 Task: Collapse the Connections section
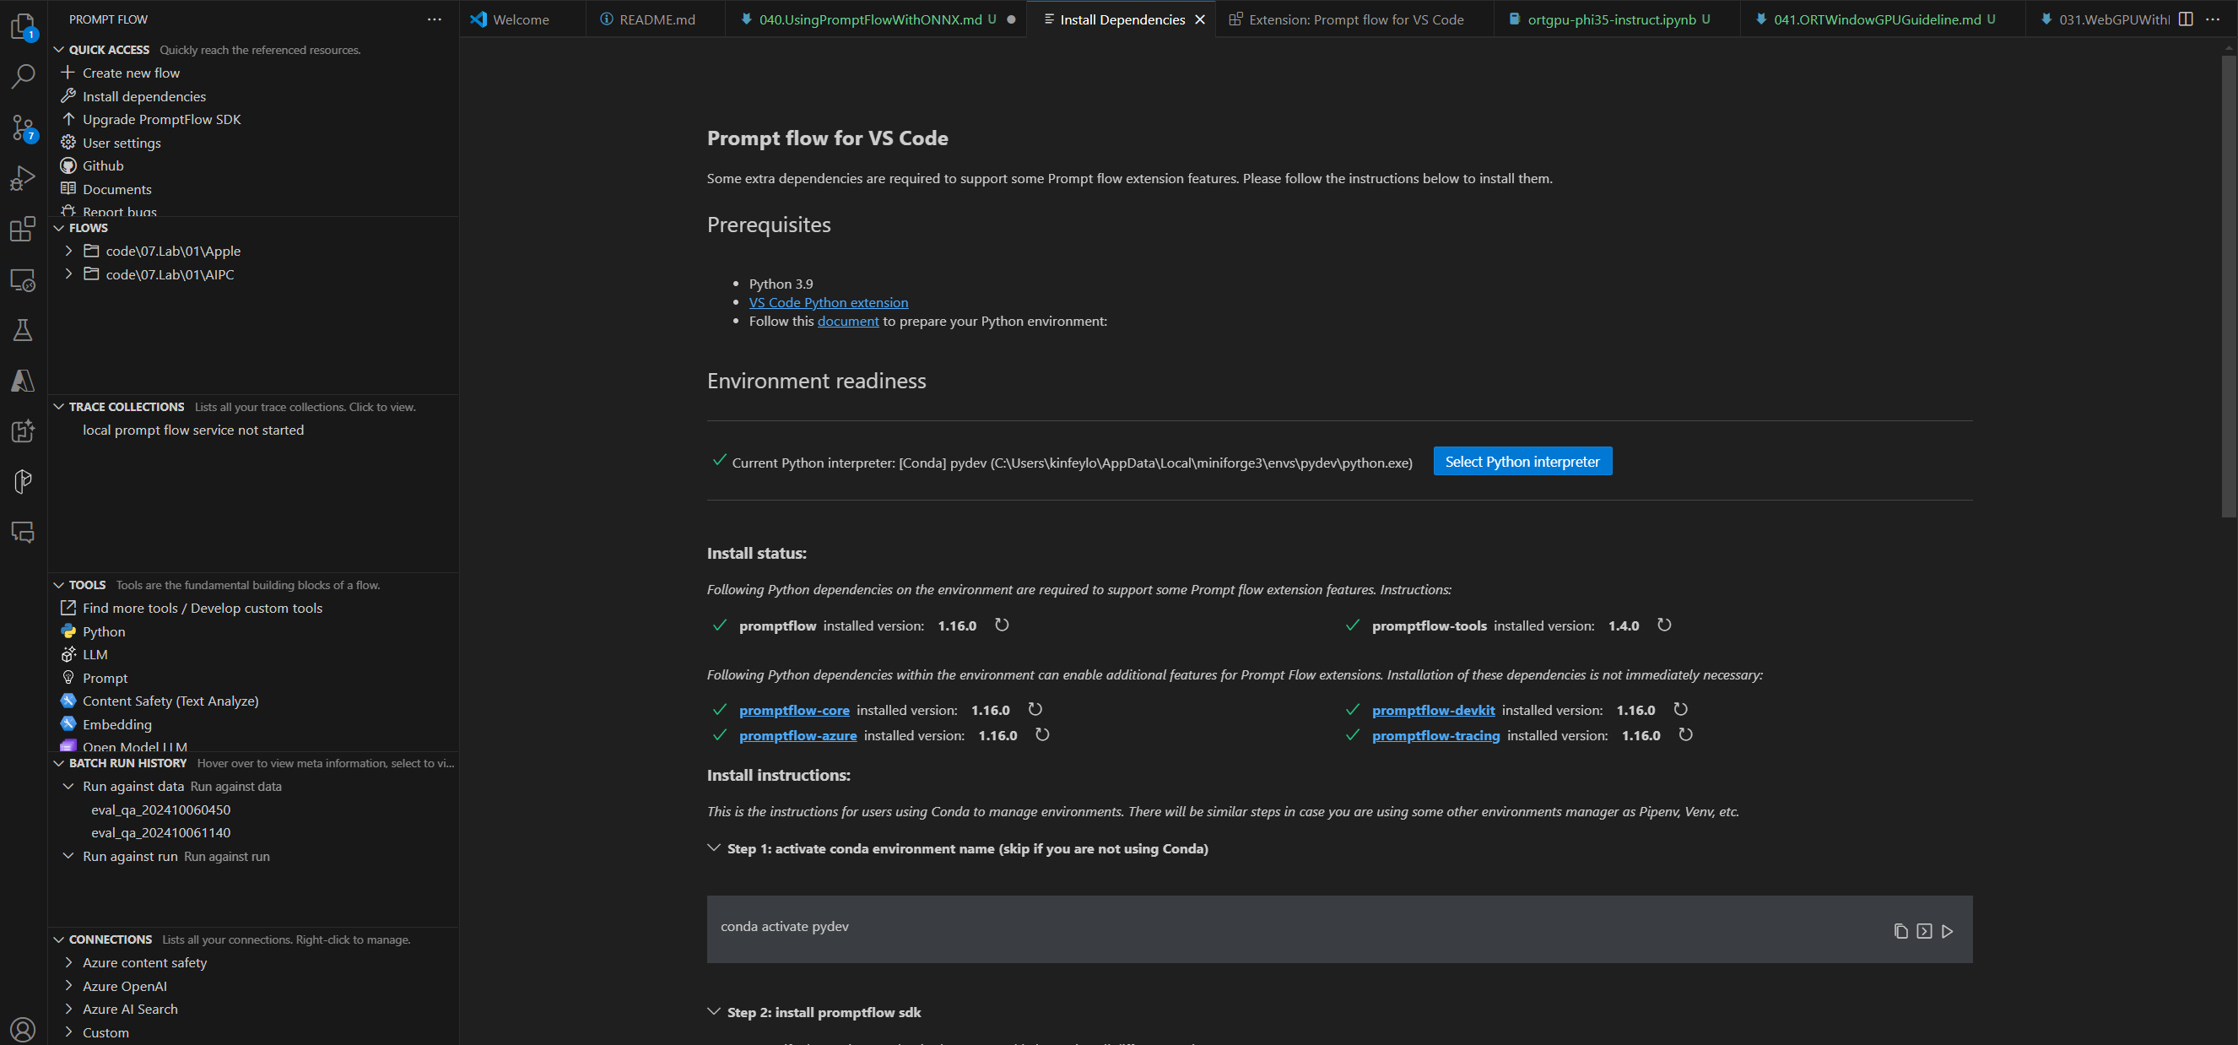pos(59,939)
